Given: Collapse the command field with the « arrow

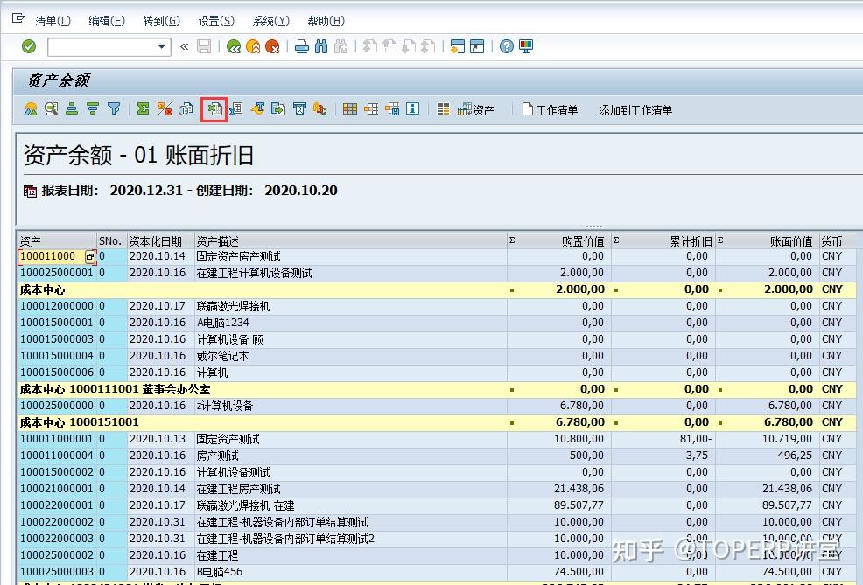Looking at the screenshot, I should [184, 45].
